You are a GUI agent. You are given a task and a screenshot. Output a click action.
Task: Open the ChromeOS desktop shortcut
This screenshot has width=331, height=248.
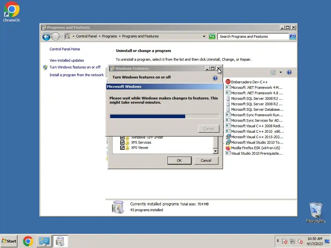click(11, 12)
